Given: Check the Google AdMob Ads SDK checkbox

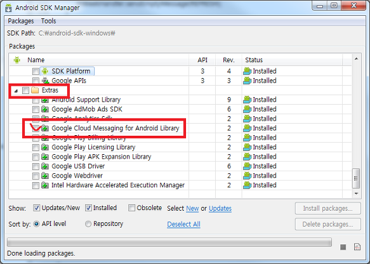Looking at the screenshot, I should tap(36, 109).
